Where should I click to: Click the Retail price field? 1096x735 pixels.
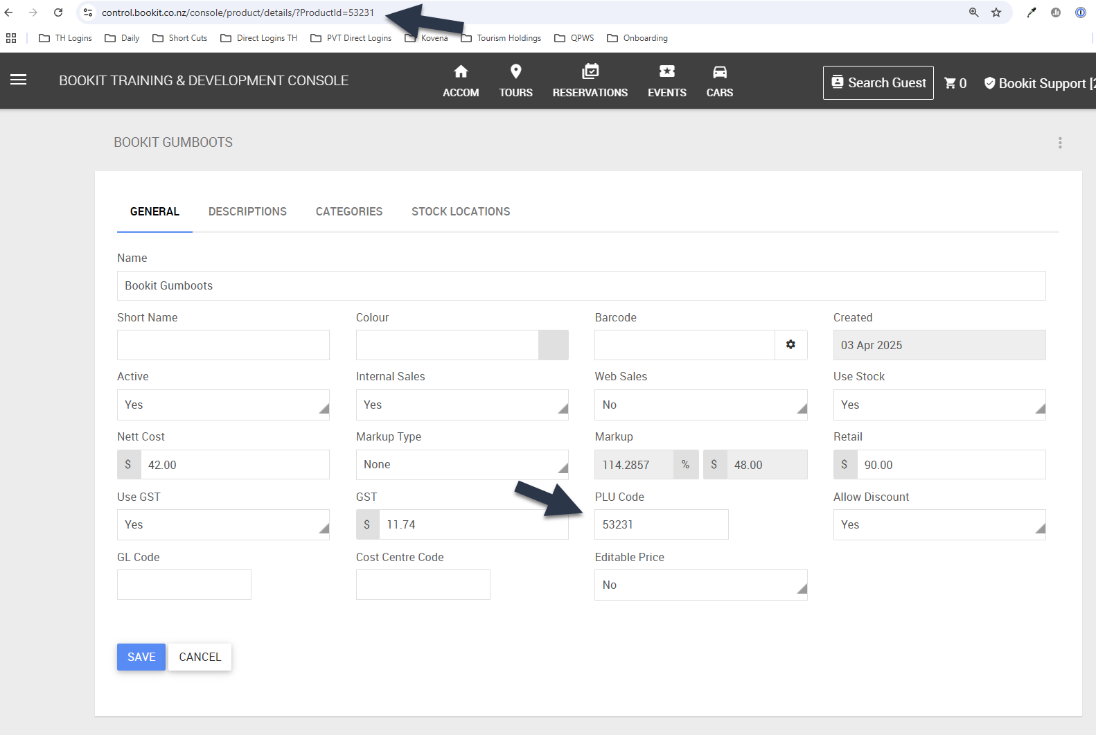pyautogui.click(x=951, y=465)
